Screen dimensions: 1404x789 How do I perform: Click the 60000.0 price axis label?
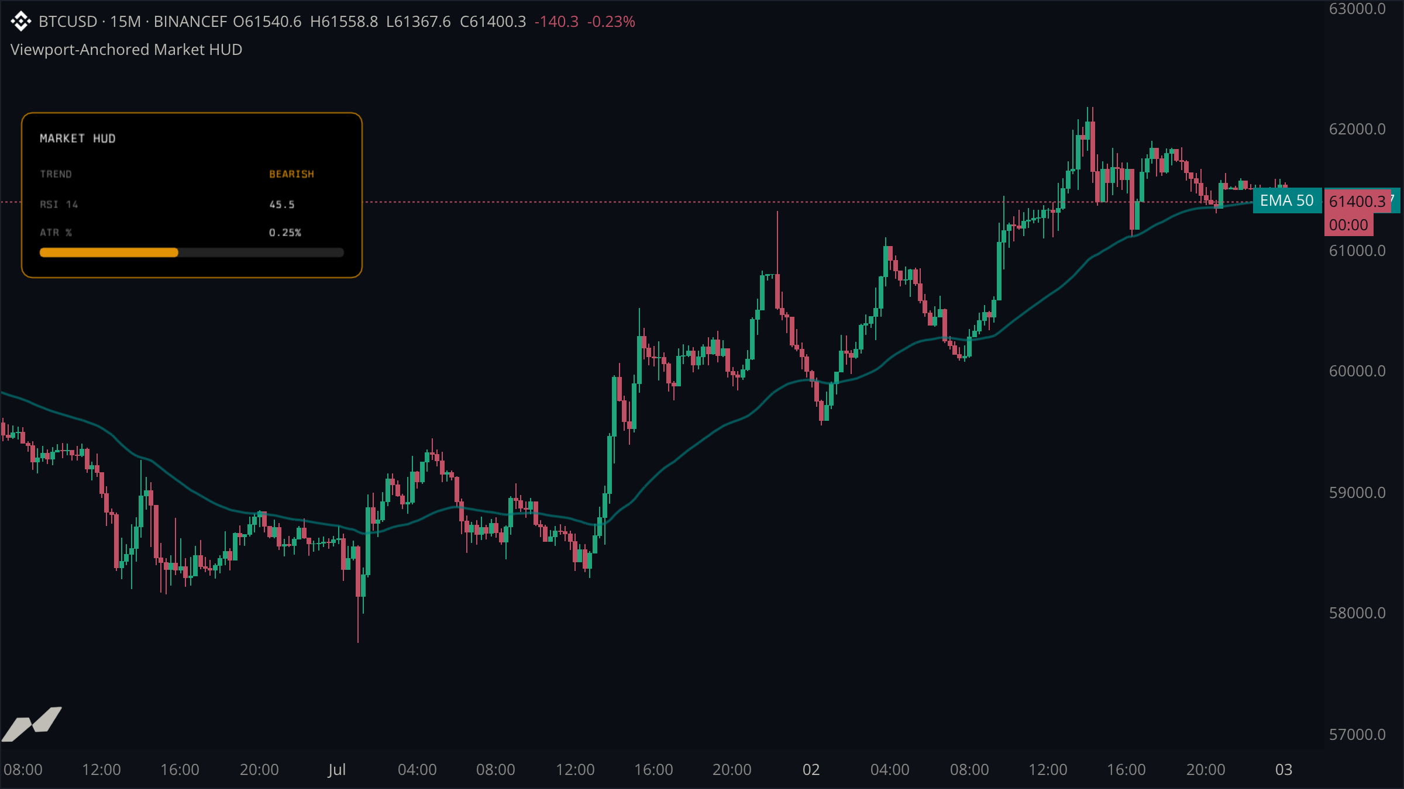pyautogui.click(x=1357, y=371)
